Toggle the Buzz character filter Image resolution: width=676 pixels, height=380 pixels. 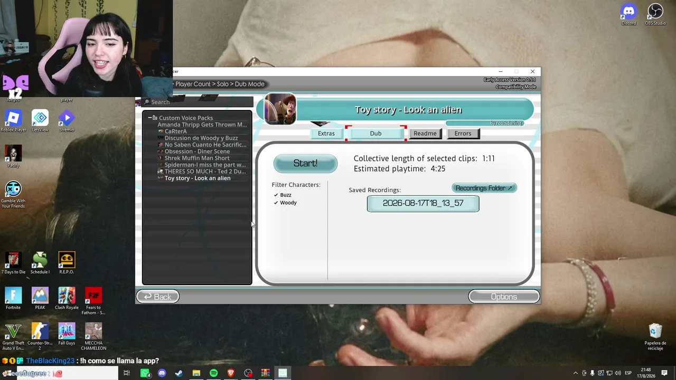pyautogui.click(x=283, y=195)
